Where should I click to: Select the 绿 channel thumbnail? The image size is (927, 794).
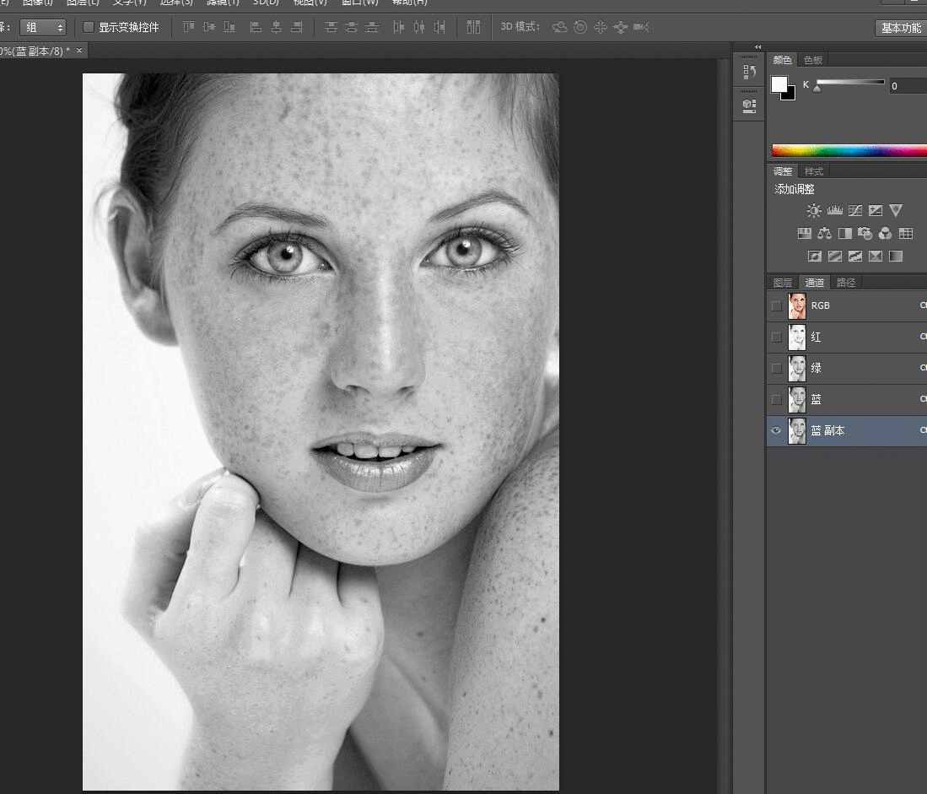point(797,368)
